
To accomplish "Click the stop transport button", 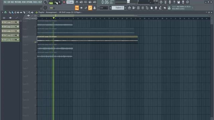I will [60, 2].
